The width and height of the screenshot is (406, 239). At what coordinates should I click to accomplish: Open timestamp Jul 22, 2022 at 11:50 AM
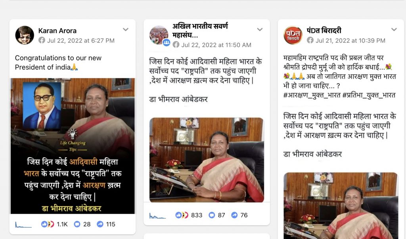click(216, 45)
